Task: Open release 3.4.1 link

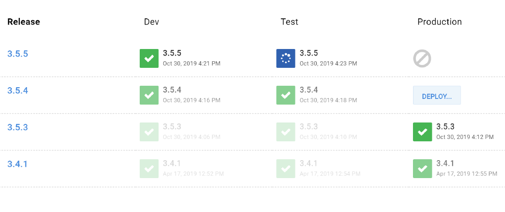Action: click(x=17, y=164)
